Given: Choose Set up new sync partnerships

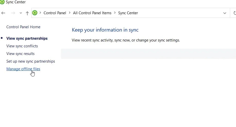Looking at the screenshot, I should 31,61.
